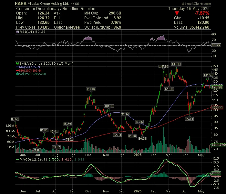Click the Mkt Cap 296.6B value
Viewport: 226px width, 194px height.
pyautogui.click(x=115, y=13)
